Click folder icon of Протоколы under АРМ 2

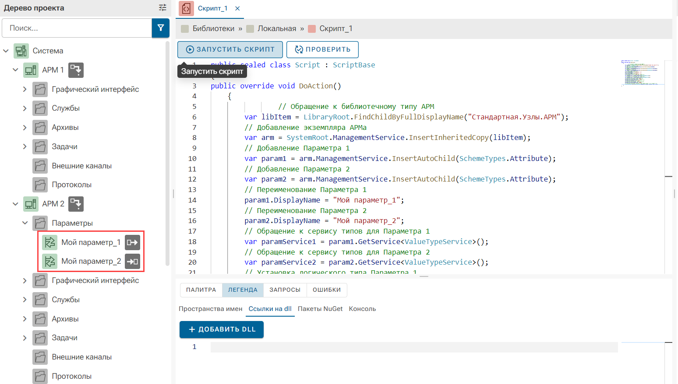pyautogui.click(x=40, y=376)
